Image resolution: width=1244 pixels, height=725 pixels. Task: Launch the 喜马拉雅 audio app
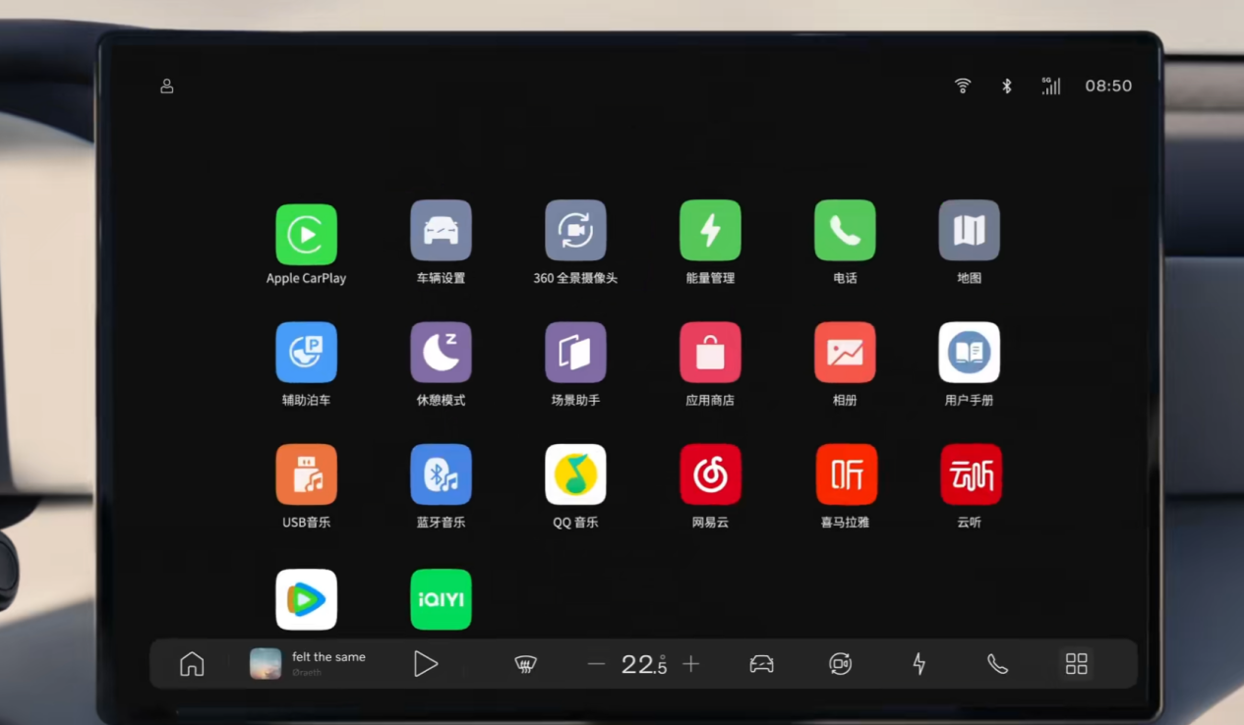pos(845,474)
